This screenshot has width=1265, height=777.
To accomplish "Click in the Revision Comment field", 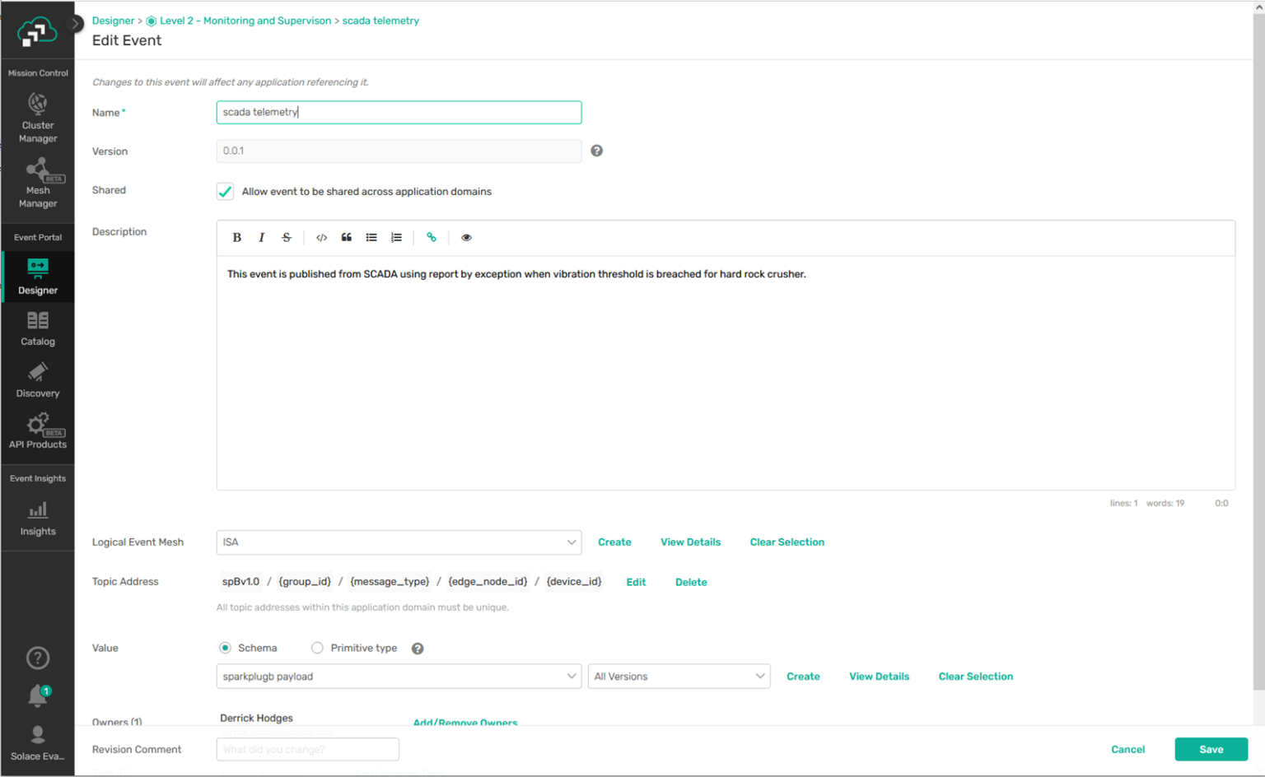I will tap(307, 749).
